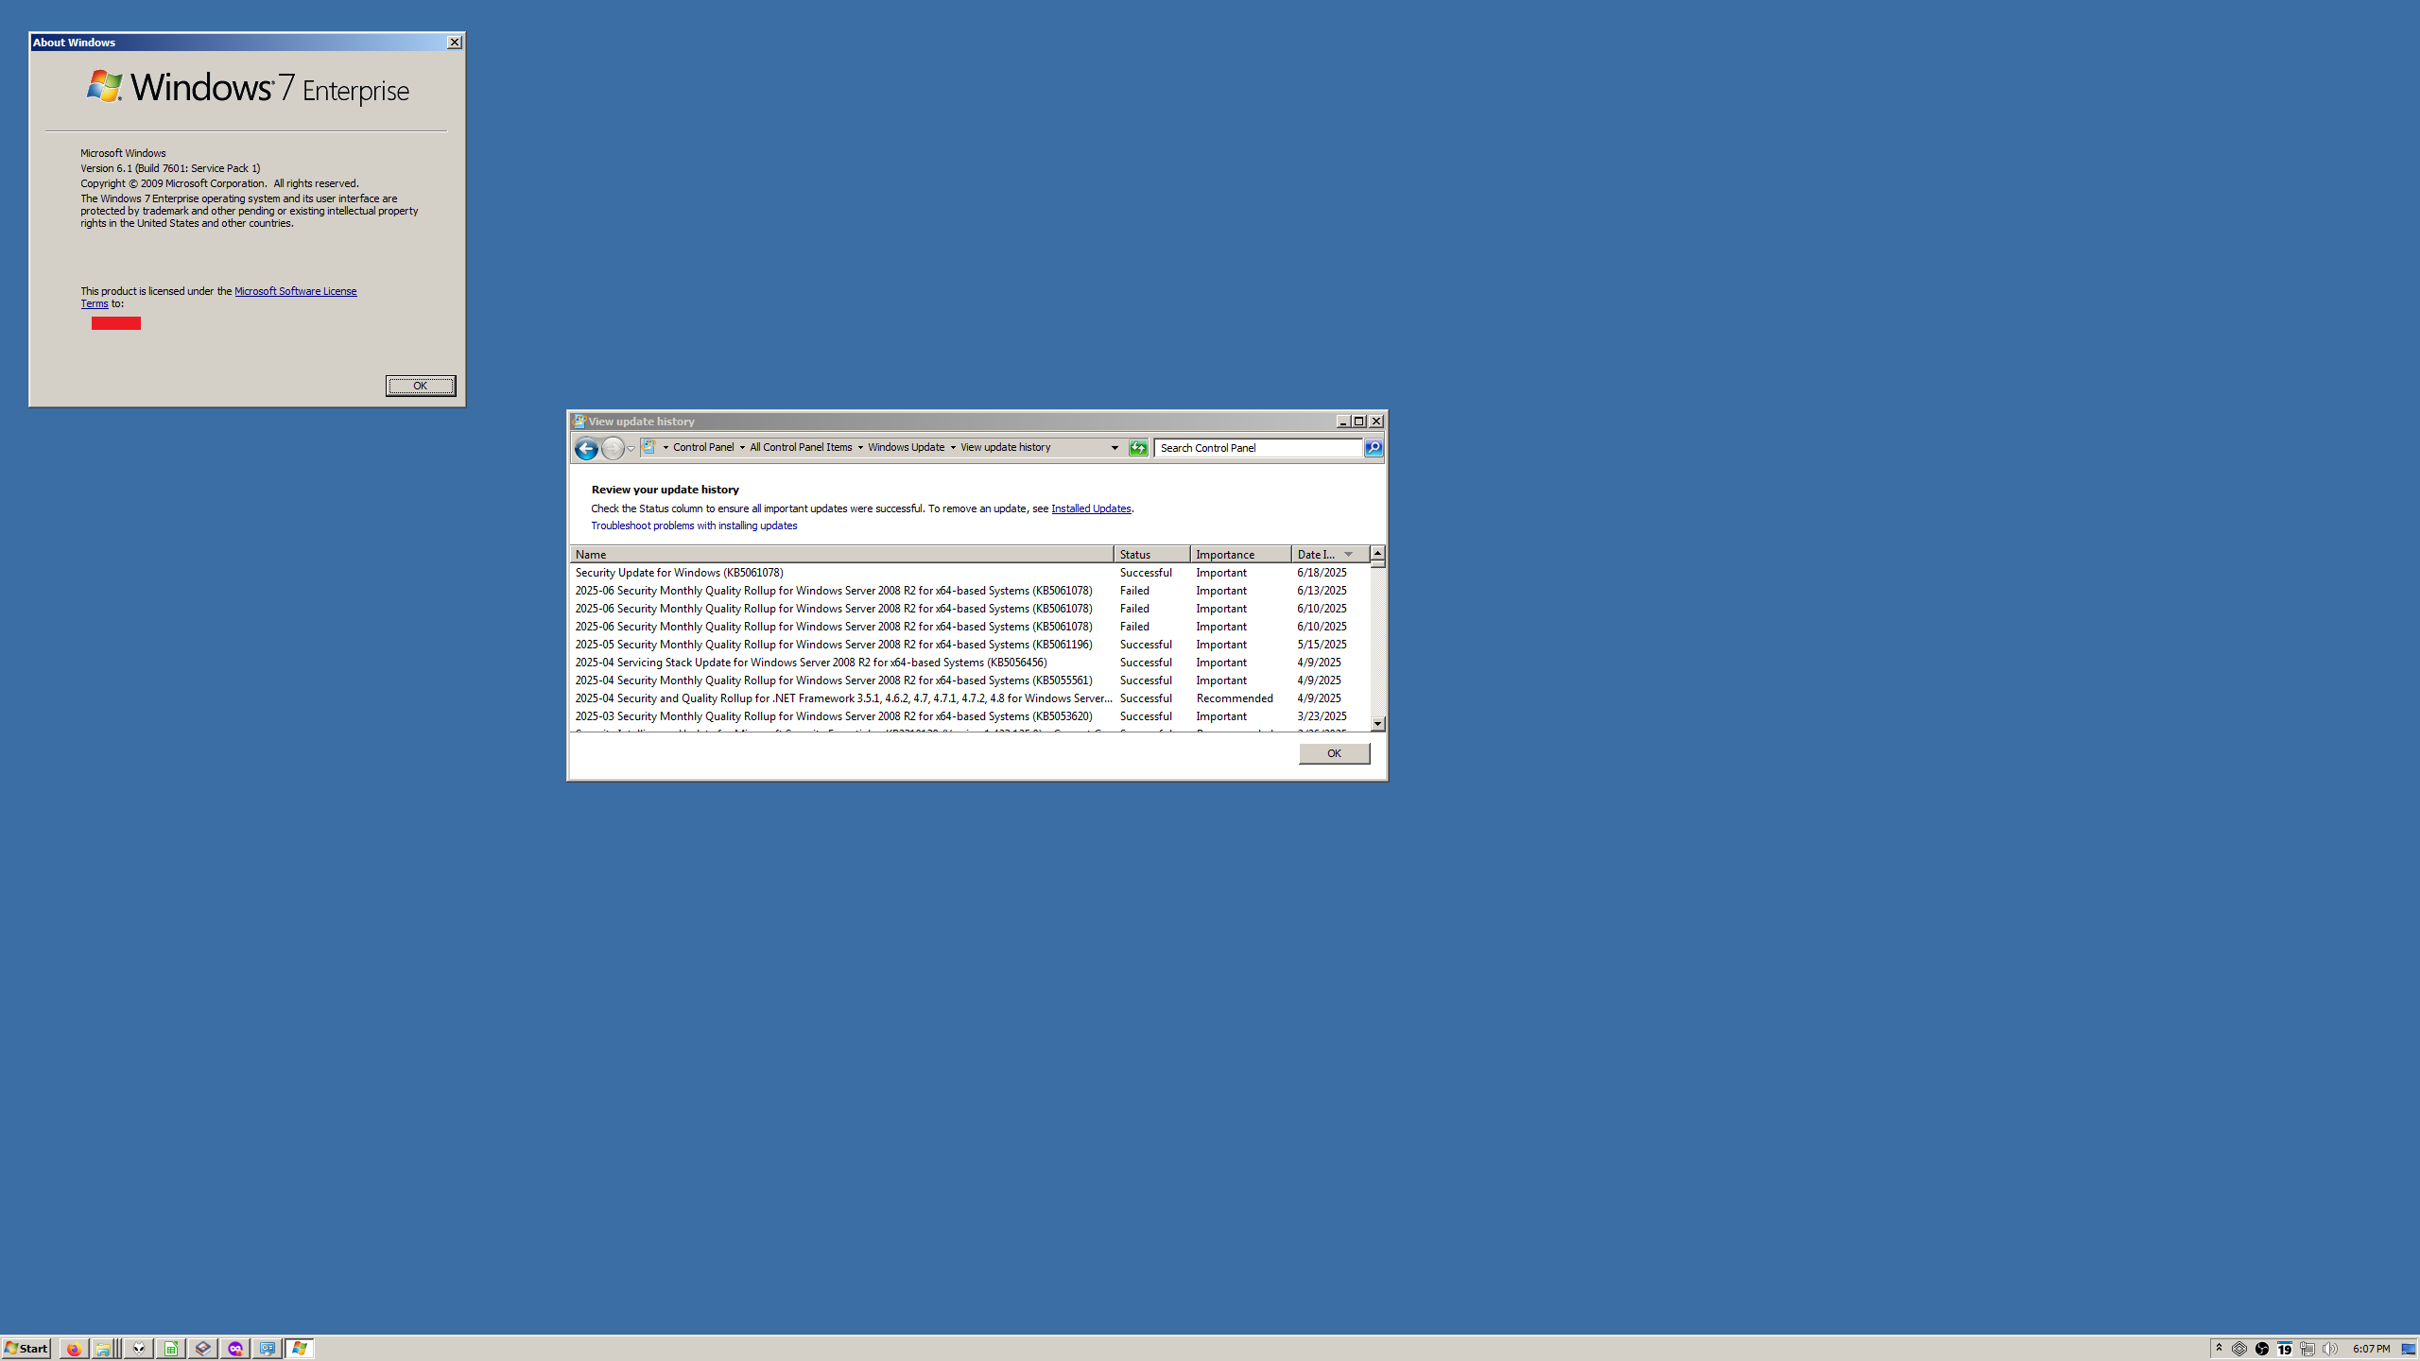Expand dropdown arrow after Windows Update breadcrumb
Viewport: 2420px width, 1361px height.
point(953,448)
